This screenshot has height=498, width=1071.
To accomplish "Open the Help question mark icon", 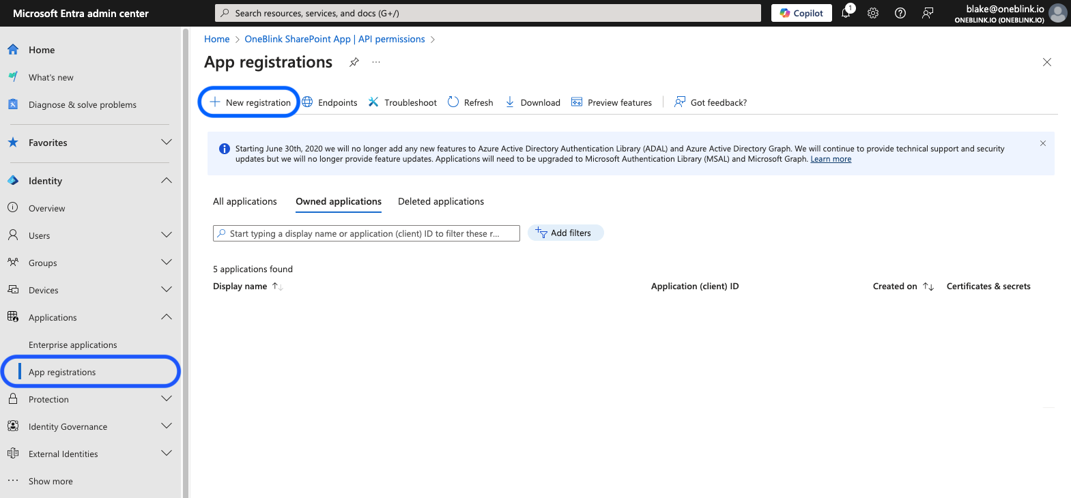I will pos(900,13).
